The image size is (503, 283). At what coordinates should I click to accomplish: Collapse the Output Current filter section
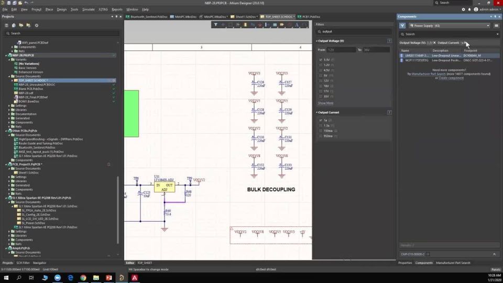click(316, 113)
